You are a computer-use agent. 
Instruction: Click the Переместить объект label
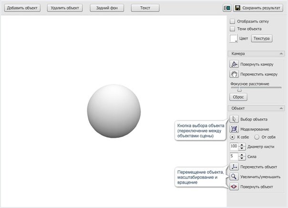(x=258, y=167)
